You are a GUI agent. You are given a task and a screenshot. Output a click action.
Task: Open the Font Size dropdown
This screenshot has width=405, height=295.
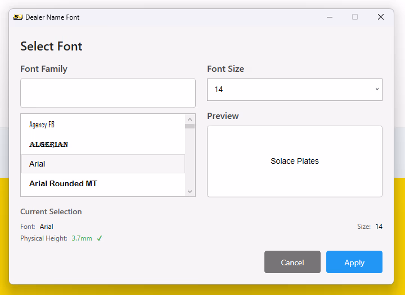pos(295,90)
